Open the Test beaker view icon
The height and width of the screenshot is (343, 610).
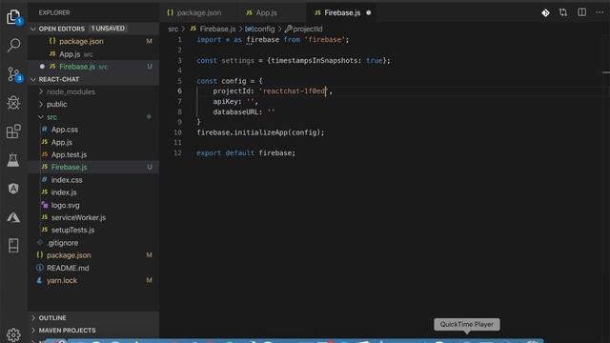click(13, 160)
